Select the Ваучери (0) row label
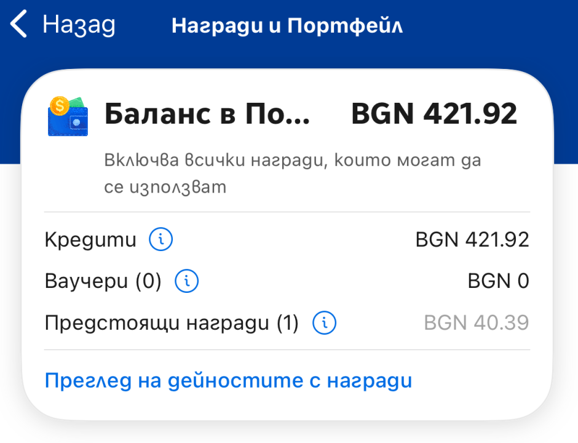 [103, 281]
